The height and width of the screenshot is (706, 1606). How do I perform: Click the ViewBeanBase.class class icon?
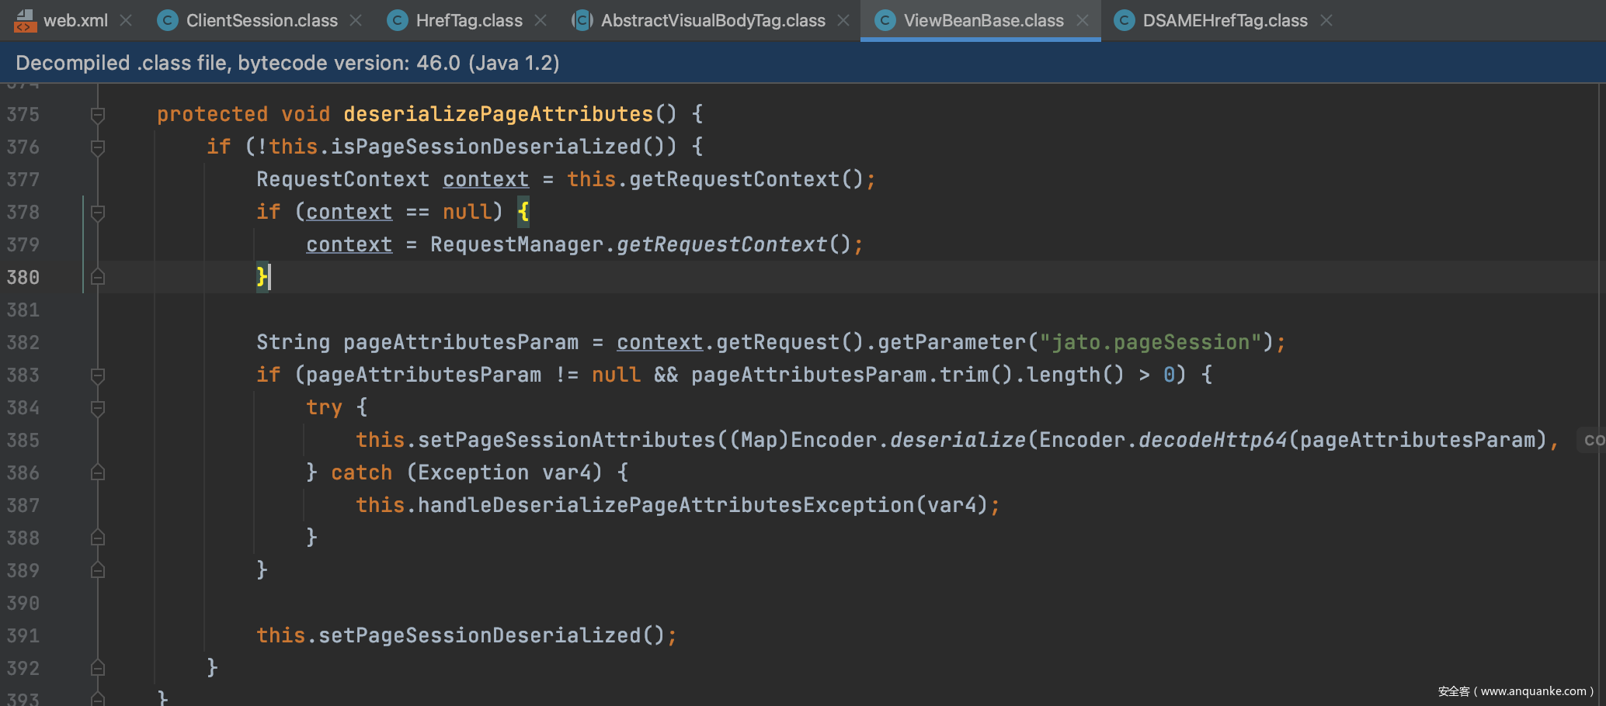885,21
